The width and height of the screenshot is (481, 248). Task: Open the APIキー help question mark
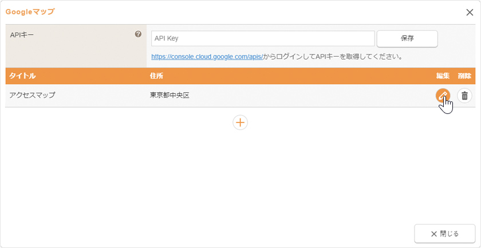[x=138, y=34]
